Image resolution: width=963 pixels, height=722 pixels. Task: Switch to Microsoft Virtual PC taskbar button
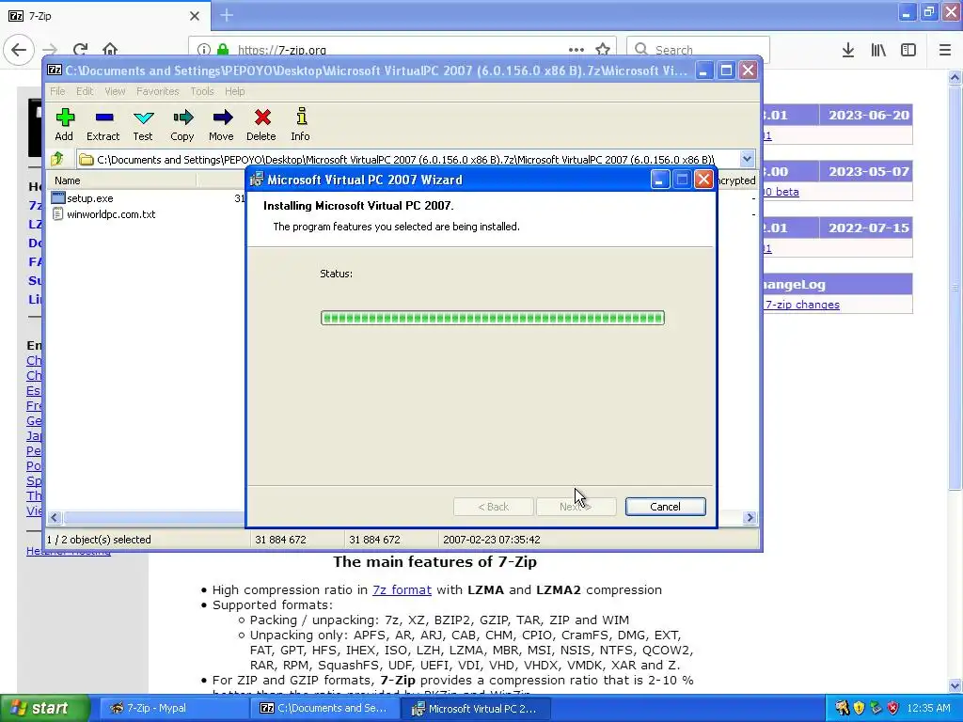click(x=476, y=708)
